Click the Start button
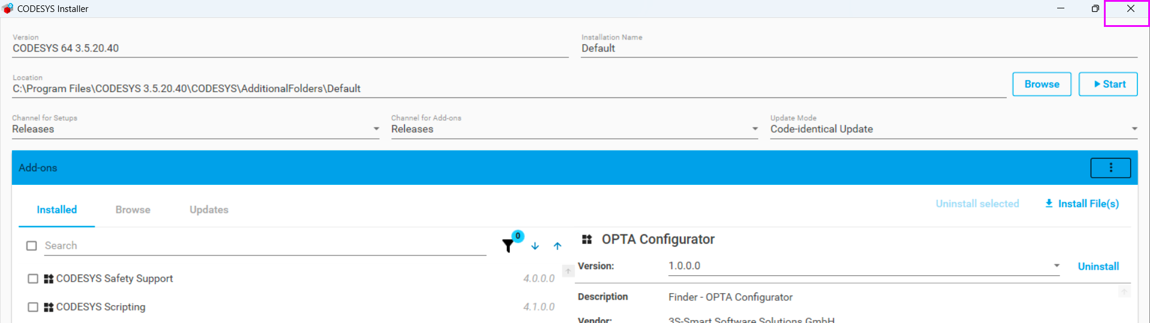This screenshot has width=1150, height=323. [1108, 84]
